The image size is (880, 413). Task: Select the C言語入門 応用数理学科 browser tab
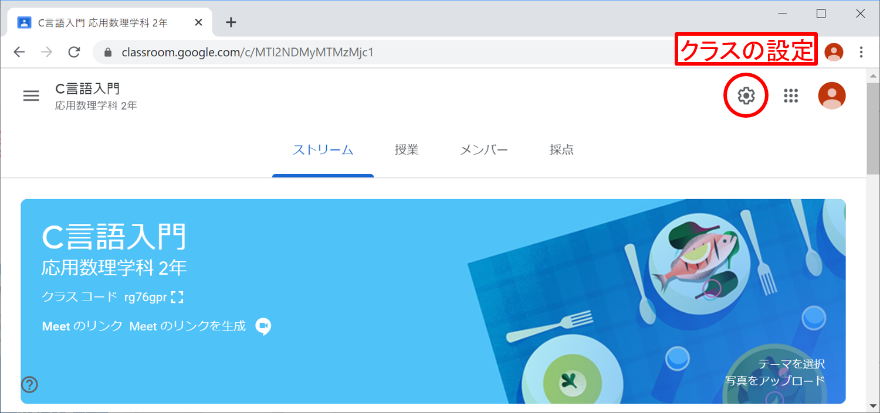click(110, 22)
